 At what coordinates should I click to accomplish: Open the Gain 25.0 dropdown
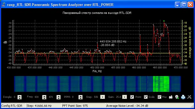click(124, 97)
